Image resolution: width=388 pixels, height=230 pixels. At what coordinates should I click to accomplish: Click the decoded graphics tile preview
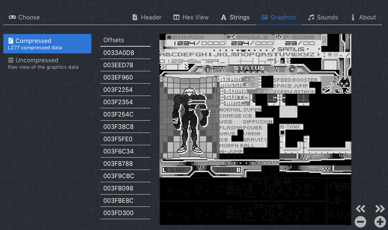255,130
